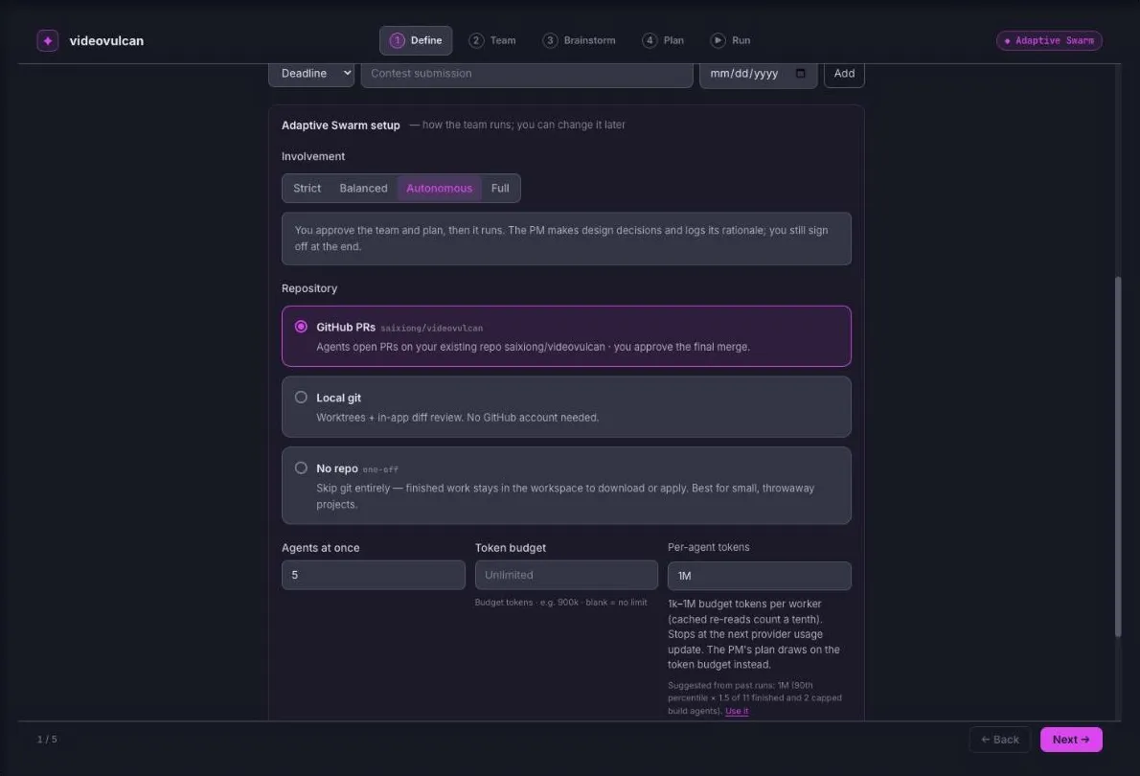1140x776 pixels.
Task: Click the videovulcan star logo icon
Action: [x=47, y=41]
